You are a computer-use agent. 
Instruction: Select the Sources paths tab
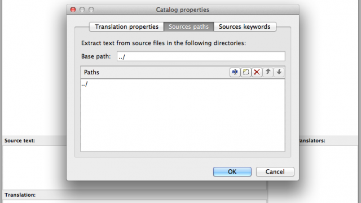188,27
